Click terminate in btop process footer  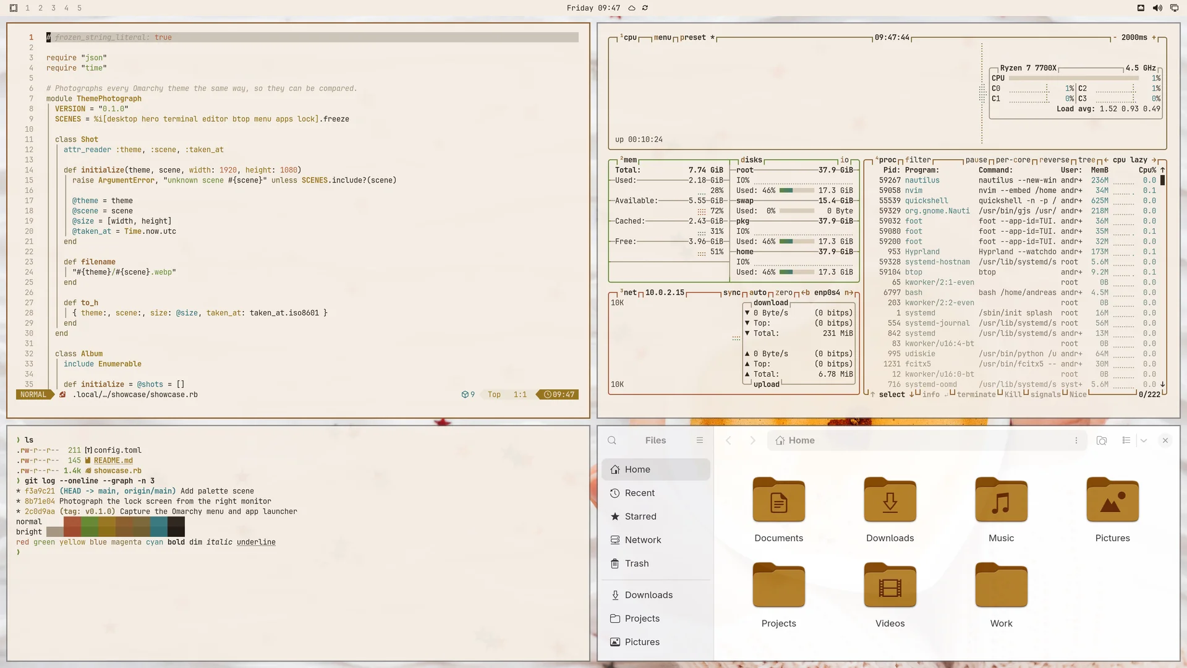click(x=976, y=395)
